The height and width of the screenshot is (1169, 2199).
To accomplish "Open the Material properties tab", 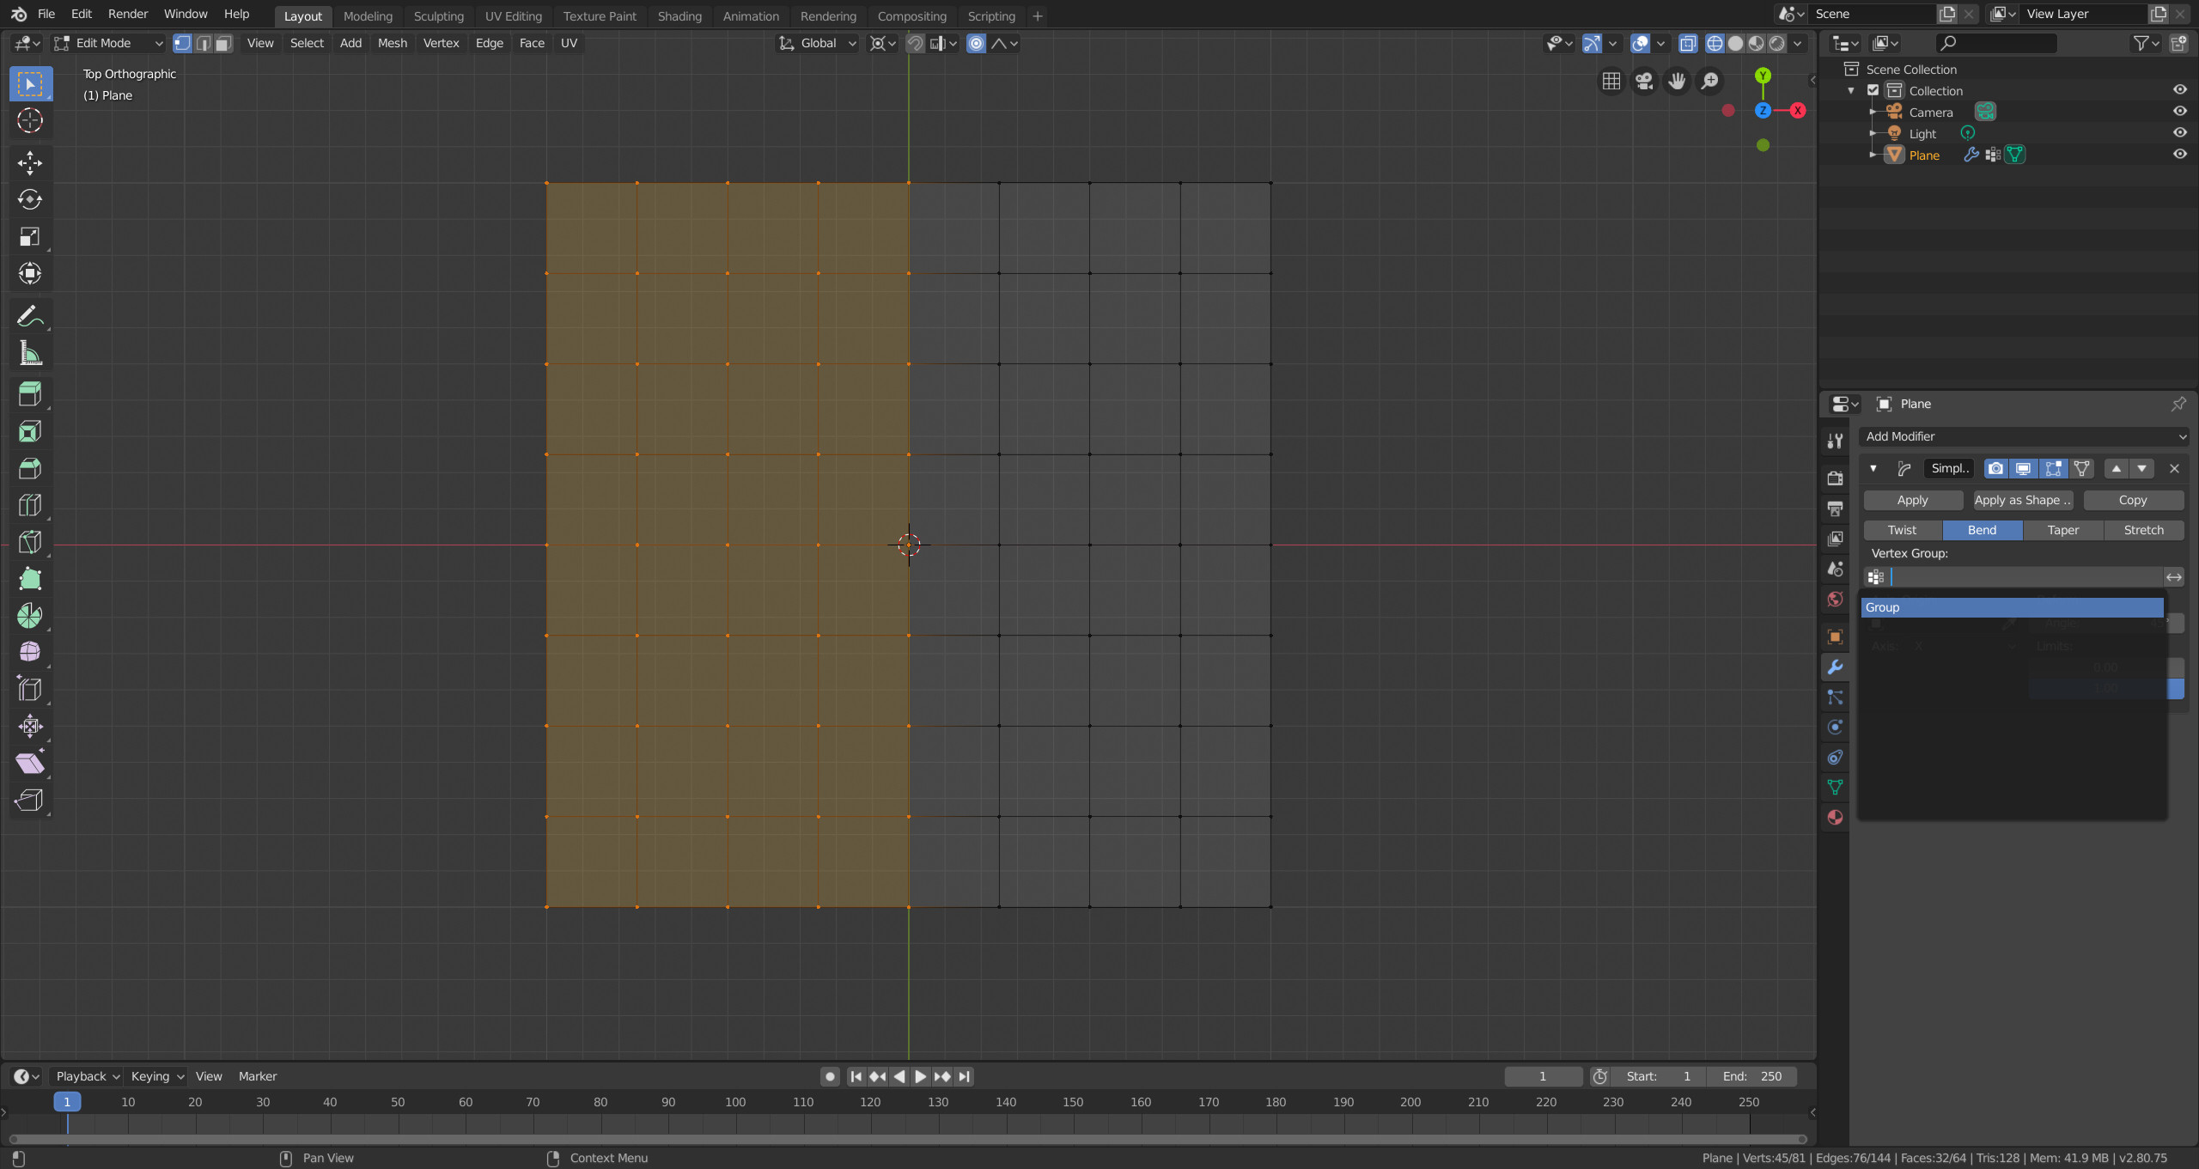I will point(1835,818).
